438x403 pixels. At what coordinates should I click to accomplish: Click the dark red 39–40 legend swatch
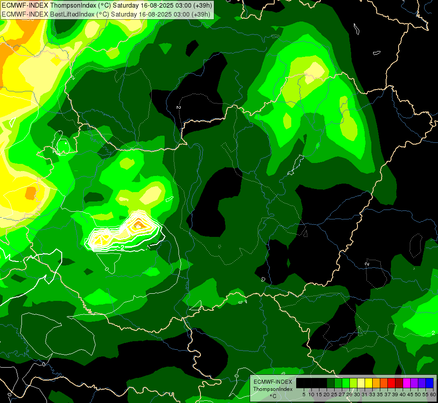[399, 383]
